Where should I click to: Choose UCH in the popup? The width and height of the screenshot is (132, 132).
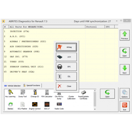[x=66, y=57]
